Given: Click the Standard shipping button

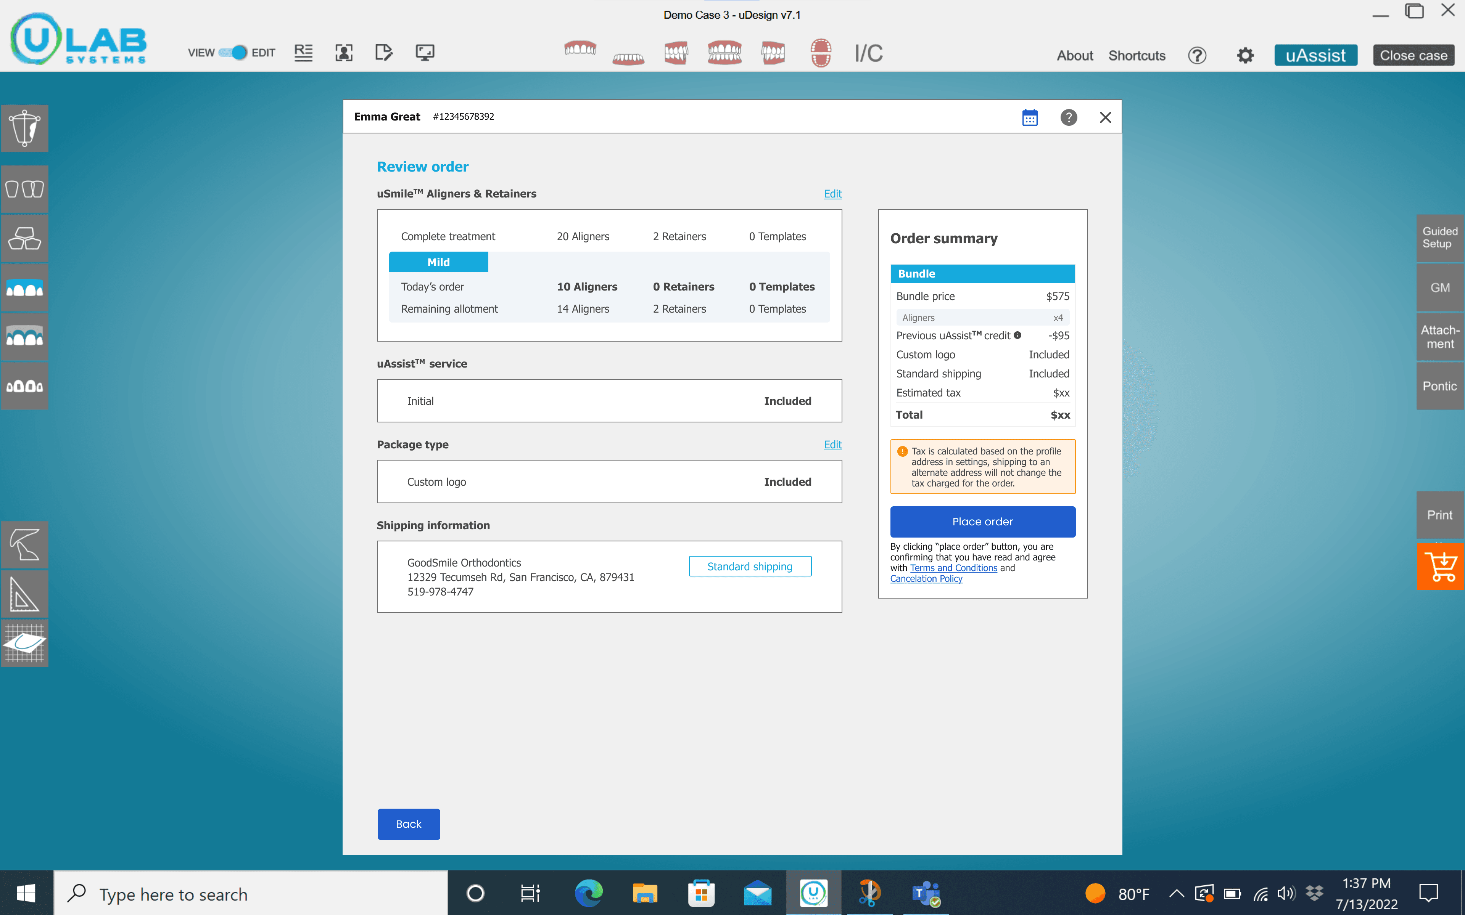Looking at the screenshot, I should point(750,567).
